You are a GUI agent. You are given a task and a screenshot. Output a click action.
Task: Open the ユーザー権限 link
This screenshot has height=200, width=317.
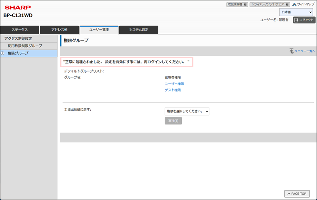(x=174, y=84)
